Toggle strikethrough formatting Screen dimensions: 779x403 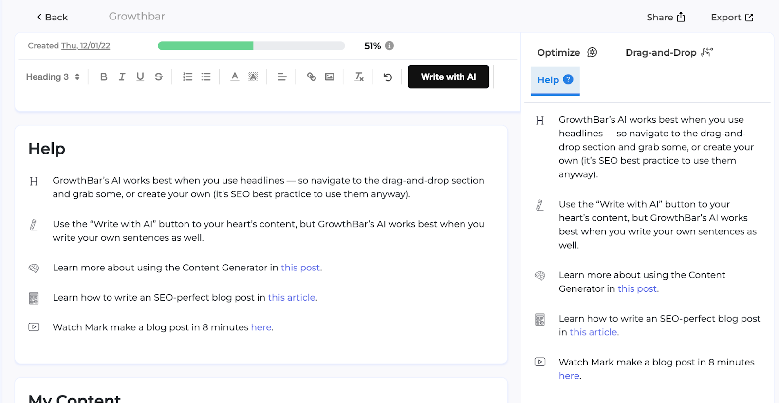click(158, 77)
